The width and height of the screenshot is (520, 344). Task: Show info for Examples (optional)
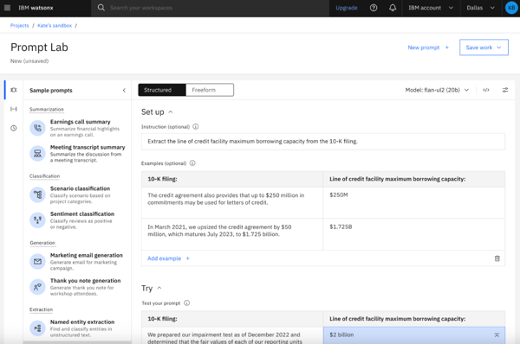192,163
